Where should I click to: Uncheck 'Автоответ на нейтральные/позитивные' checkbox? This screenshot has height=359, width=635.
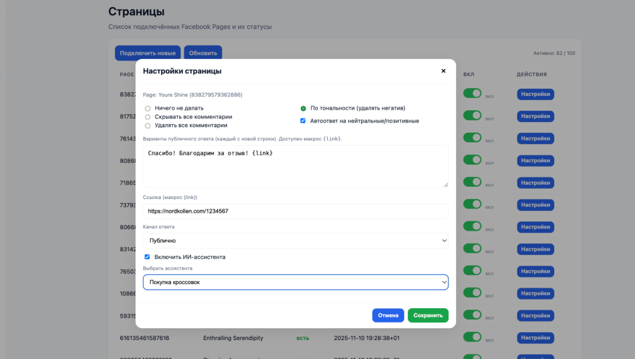tap(303, 121)
